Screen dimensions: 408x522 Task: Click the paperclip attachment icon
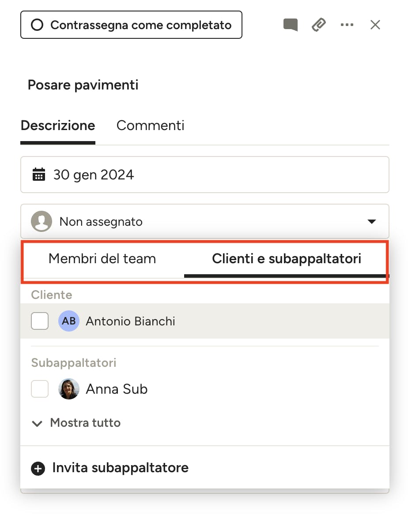(319, 25)
